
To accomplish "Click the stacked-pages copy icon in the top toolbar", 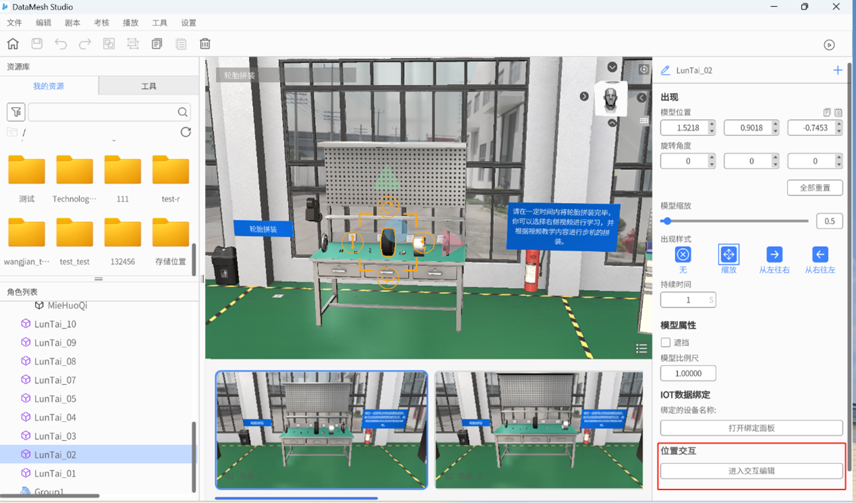I will (156, 44).
